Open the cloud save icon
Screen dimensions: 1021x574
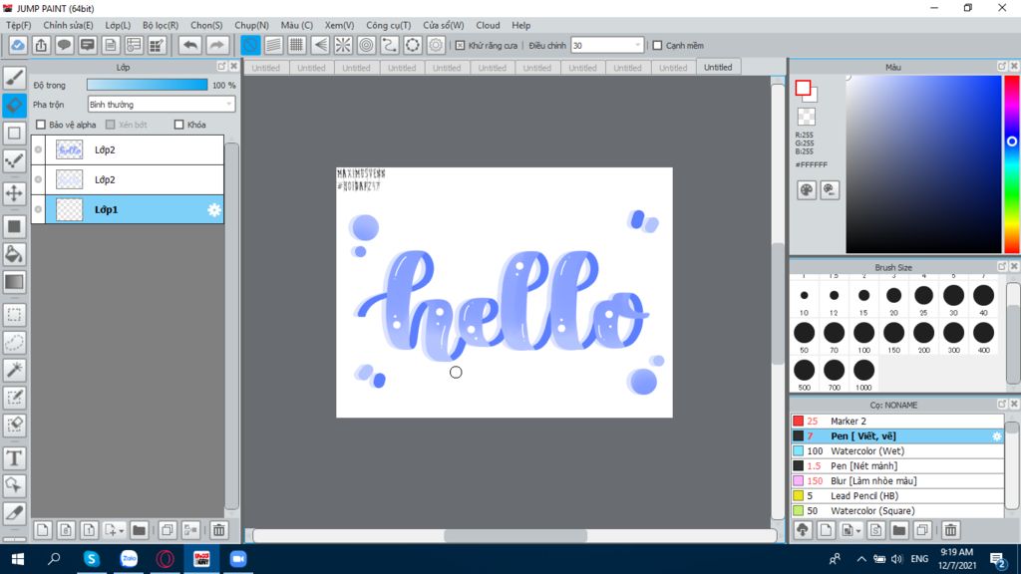(18, 46)
